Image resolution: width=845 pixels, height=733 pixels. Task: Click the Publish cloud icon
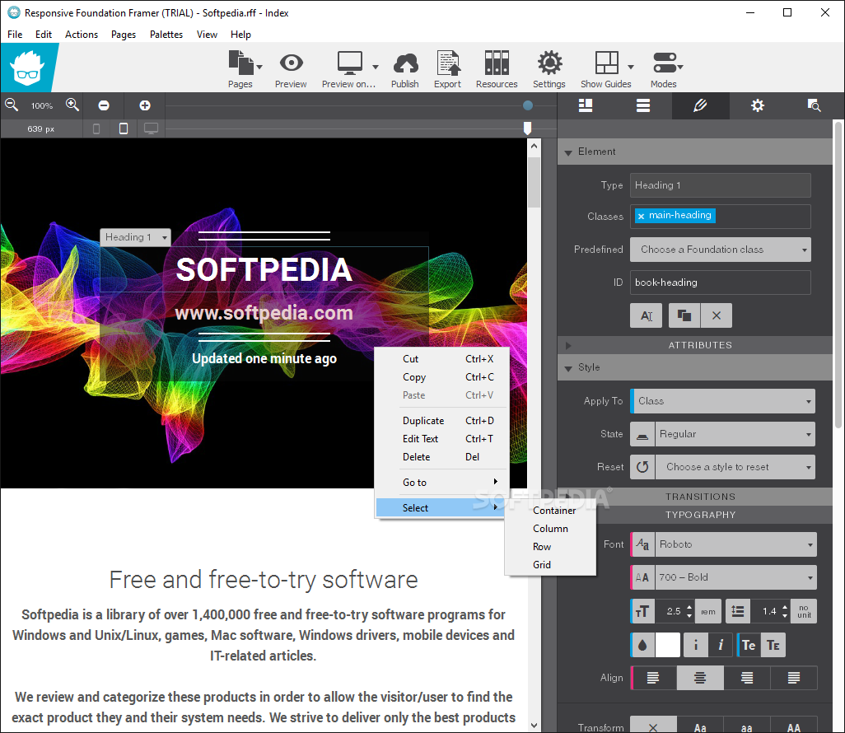click(405, 63)
